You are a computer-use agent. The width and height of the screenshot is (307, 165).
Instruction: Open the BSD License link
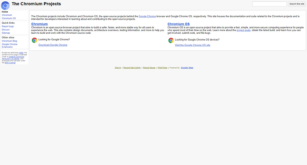point(10,63)
